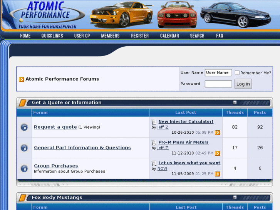280x210 pixels.
Task: Click the Get a Quote or Information heading
Action: coord(67,102)
